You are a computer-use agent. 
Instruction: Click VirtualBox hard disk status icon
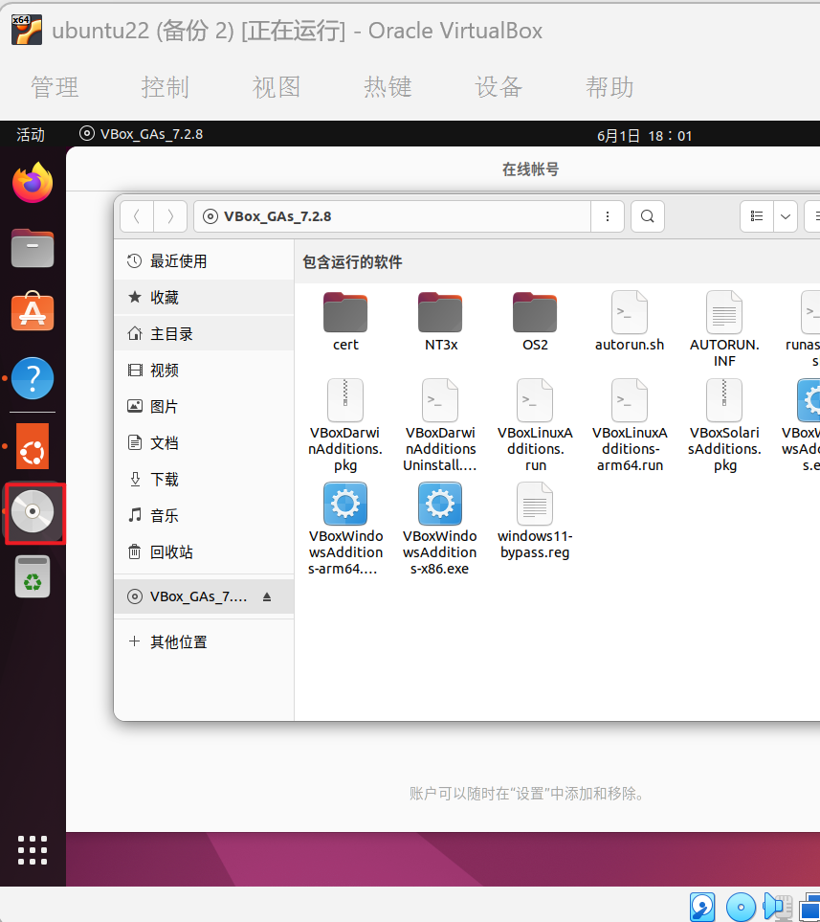pyautogui.click(x=702, y=908)
